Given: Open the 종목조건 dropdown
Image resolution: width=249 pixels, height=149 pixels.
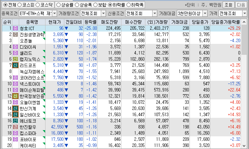Looking at the screenshot, I should (x=54, y=13).
